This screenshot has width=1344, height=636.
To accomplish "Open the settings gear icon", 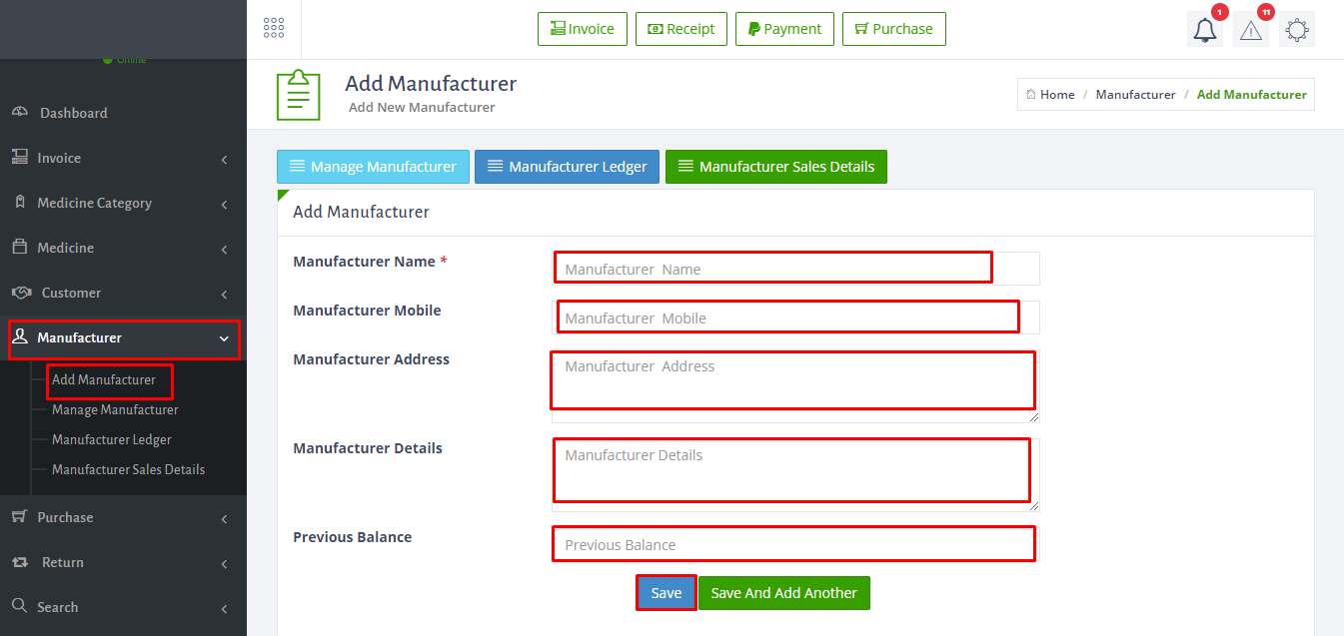I will tap(1297, 30).
